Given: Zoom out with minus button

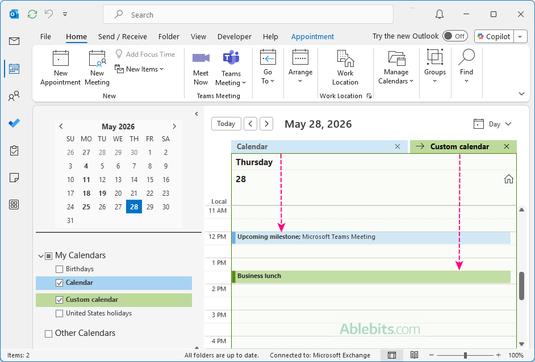Looking at the screenshot, I should (431, 355).
